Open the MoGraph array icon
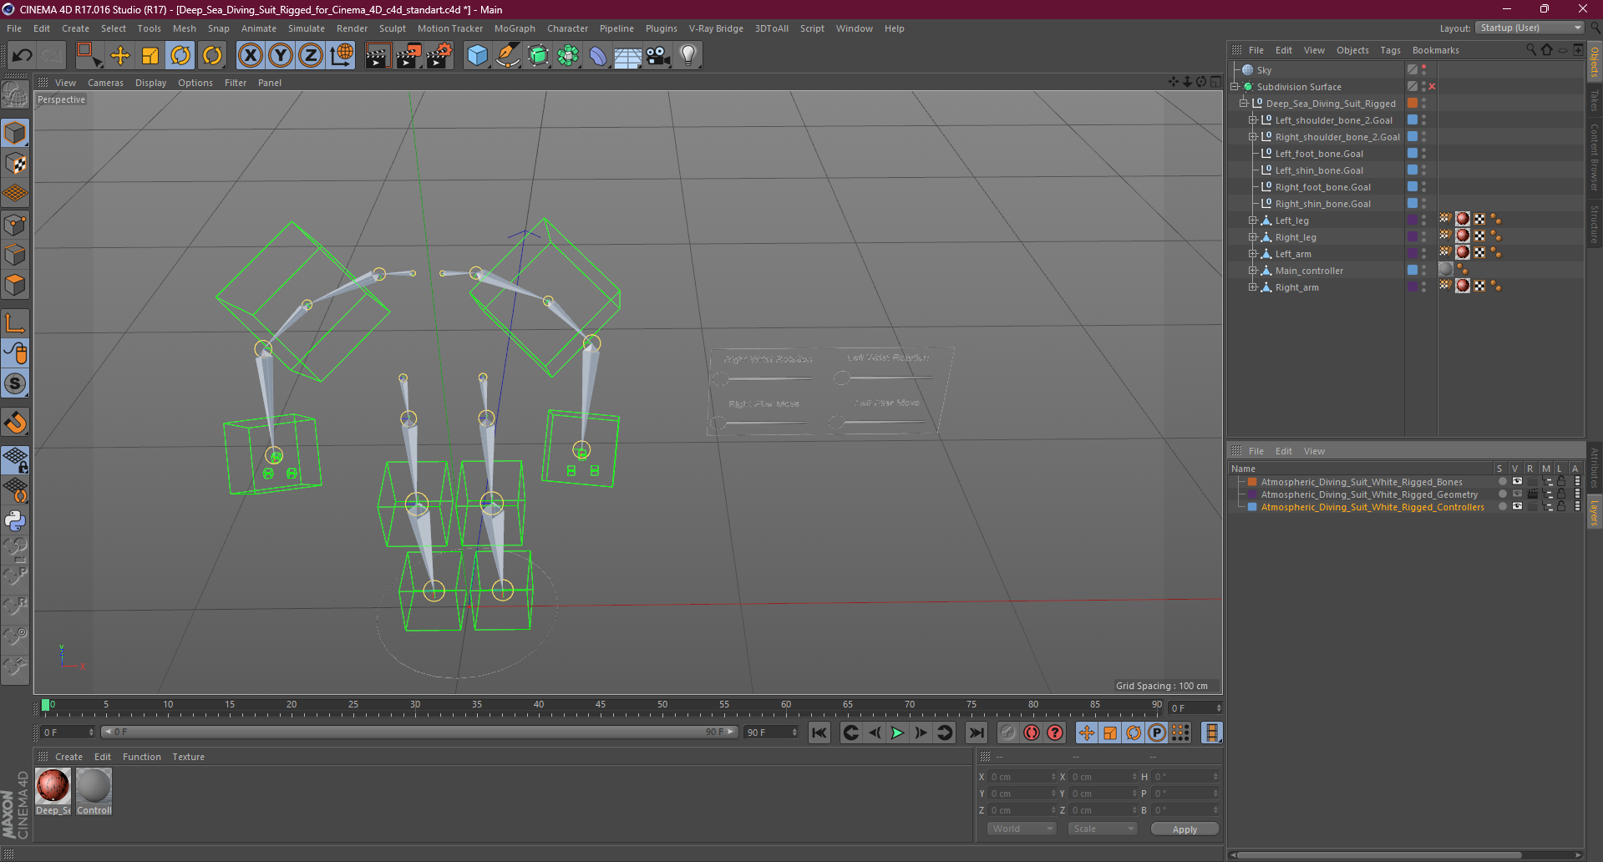The width and height of the screenshot is (1603, 862). point(568,56)
